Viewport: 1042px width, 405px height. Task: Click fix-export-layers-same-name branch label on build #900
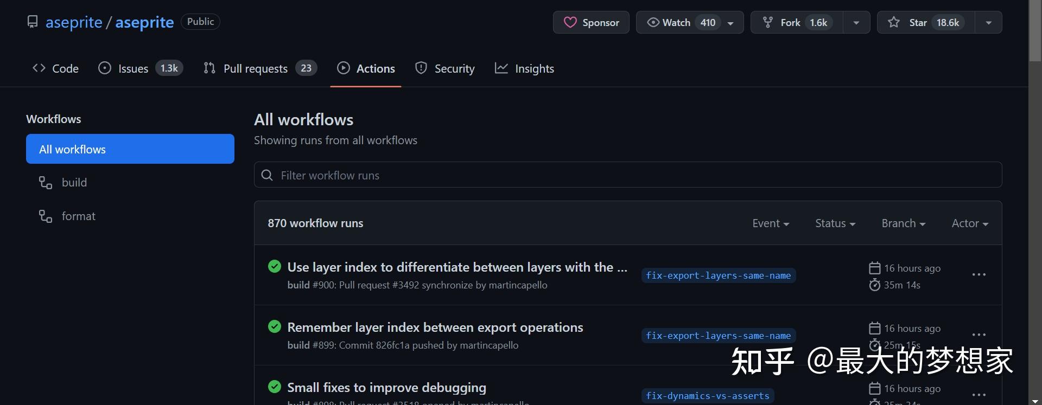point(719,275)
